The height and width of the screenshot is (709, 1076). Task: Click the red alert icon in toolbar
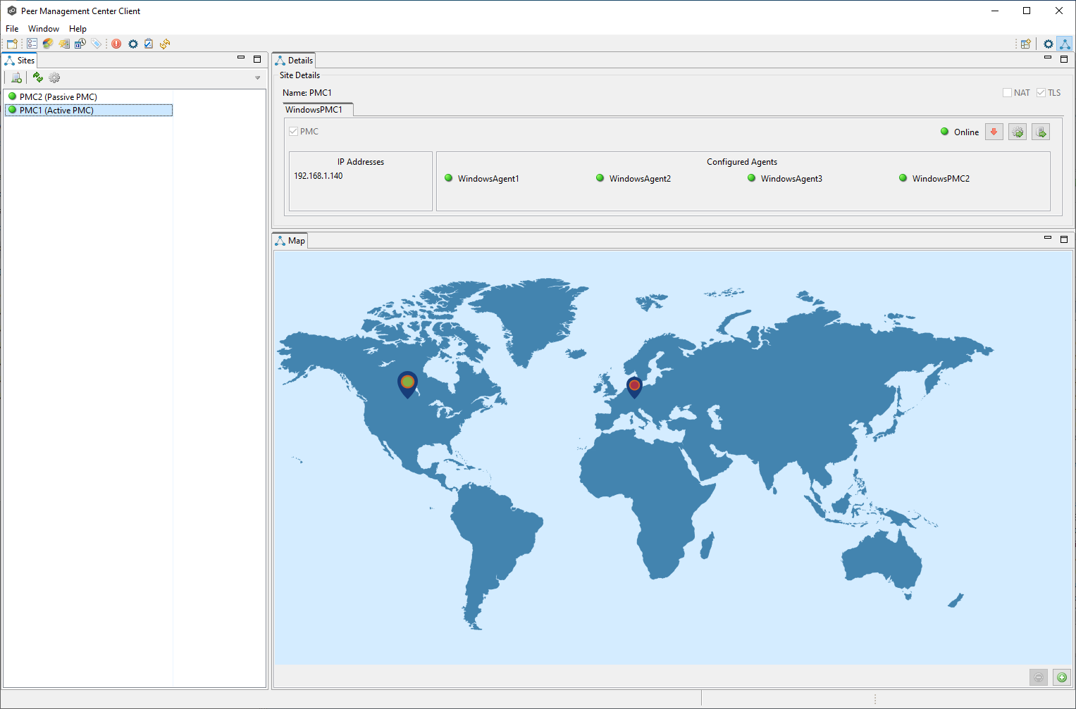point(116,44)
